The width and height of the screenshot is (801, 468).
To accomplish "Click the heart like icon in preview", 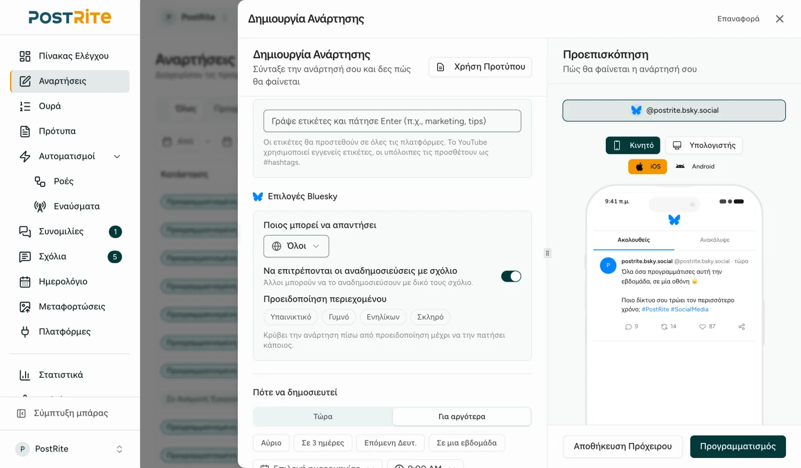I will tap(702, 327).
